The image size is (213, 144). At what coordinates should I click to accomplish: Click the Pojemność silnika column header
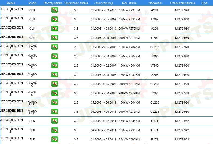point(76,3)
